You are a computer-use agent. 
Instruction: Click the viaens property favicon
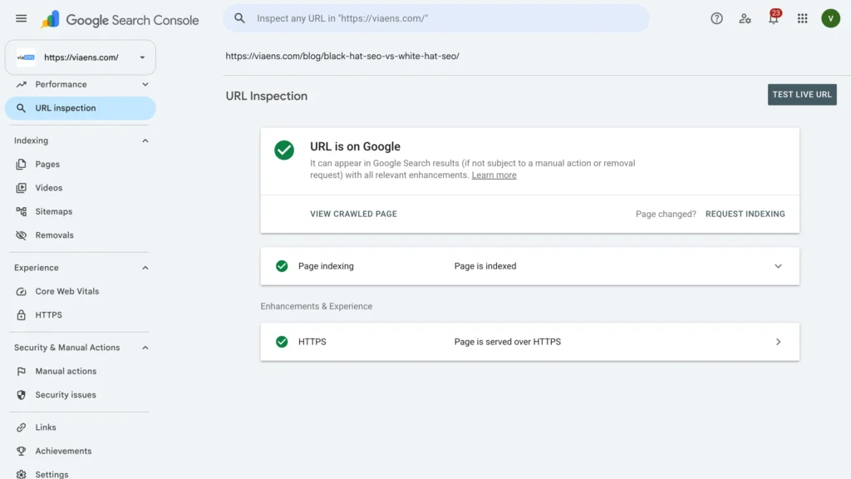click(26, 57)
